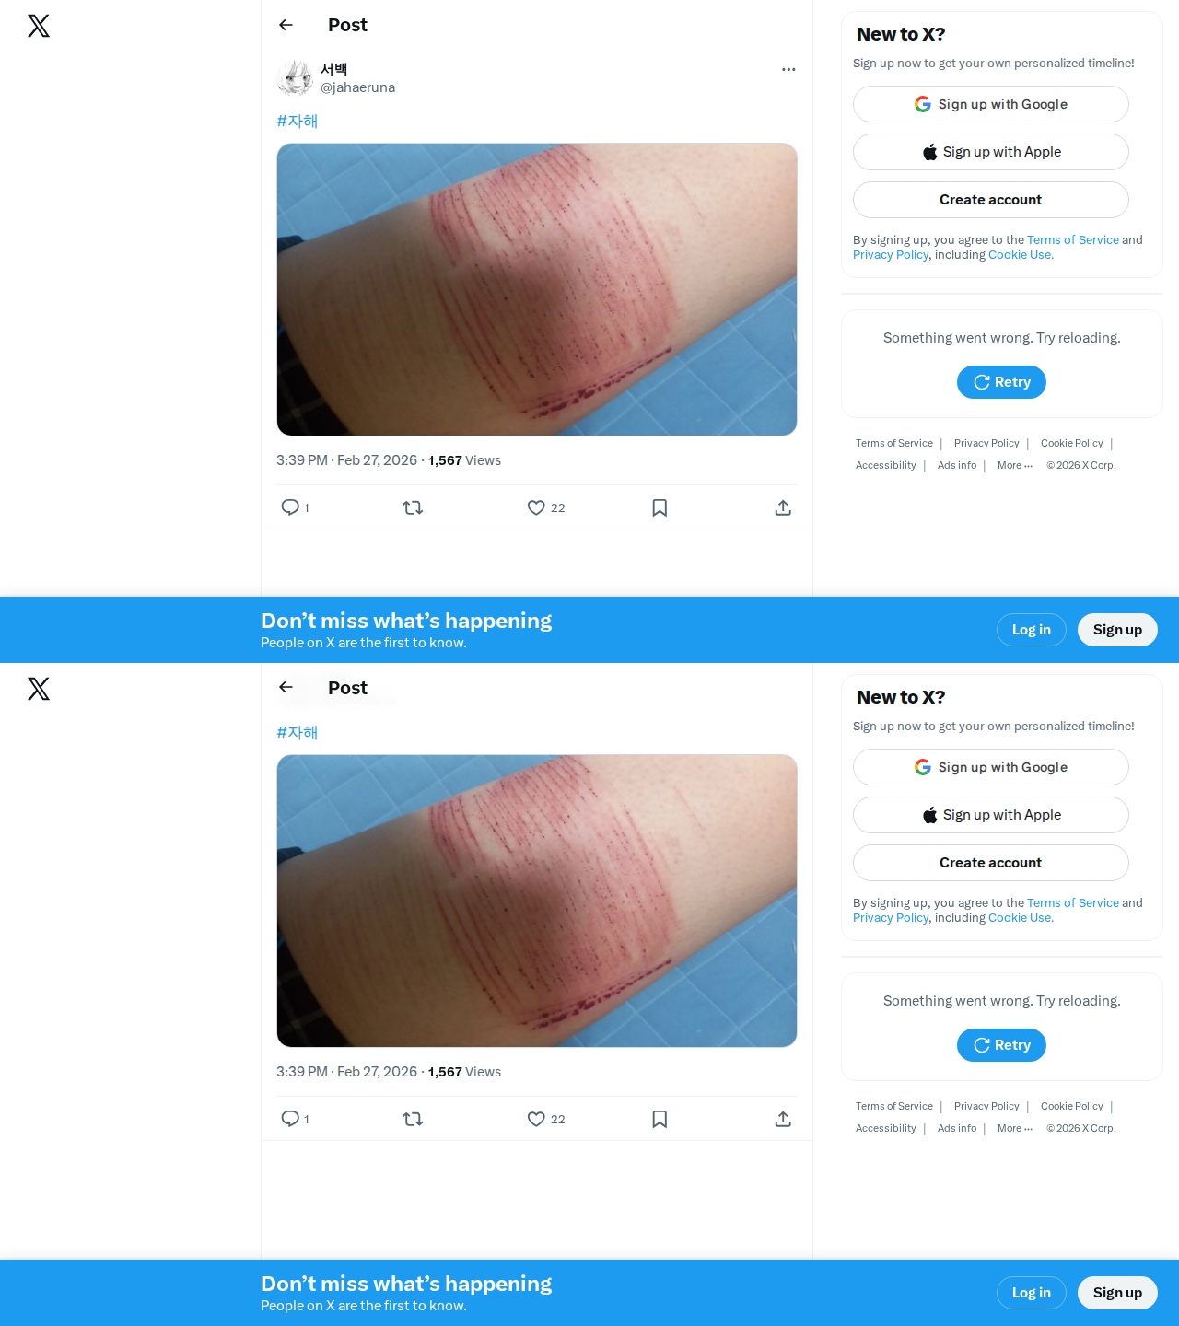Viewport: 1179px width, 1326px height.
Task: Click the repost icon in the second post view
Action: pos(413,1119)
